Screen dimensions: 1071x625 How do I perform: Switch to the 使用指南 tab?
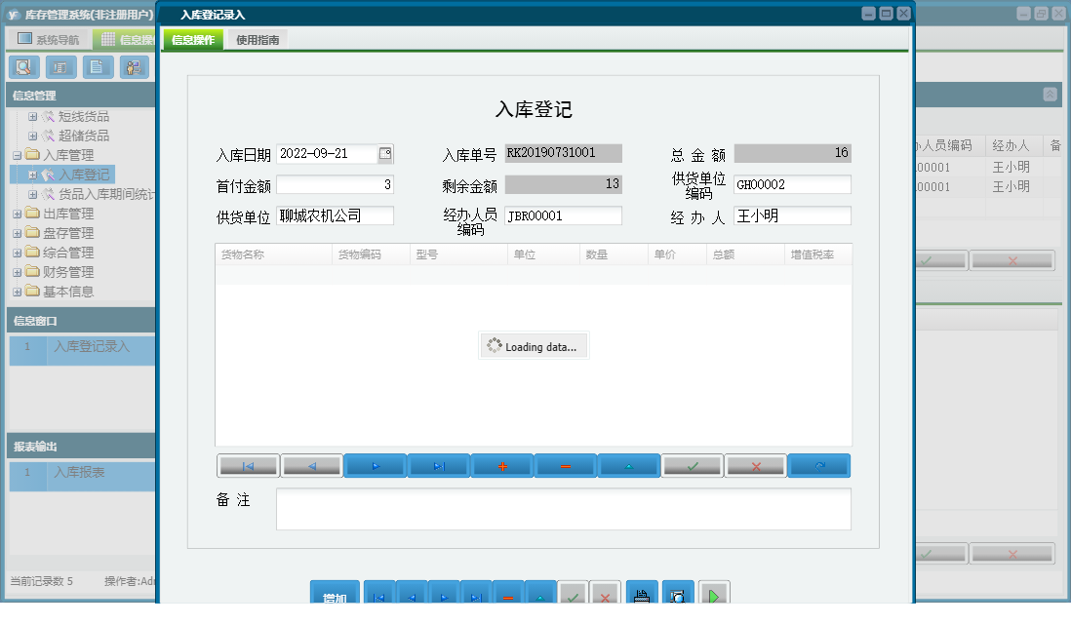tap(257, 41)
